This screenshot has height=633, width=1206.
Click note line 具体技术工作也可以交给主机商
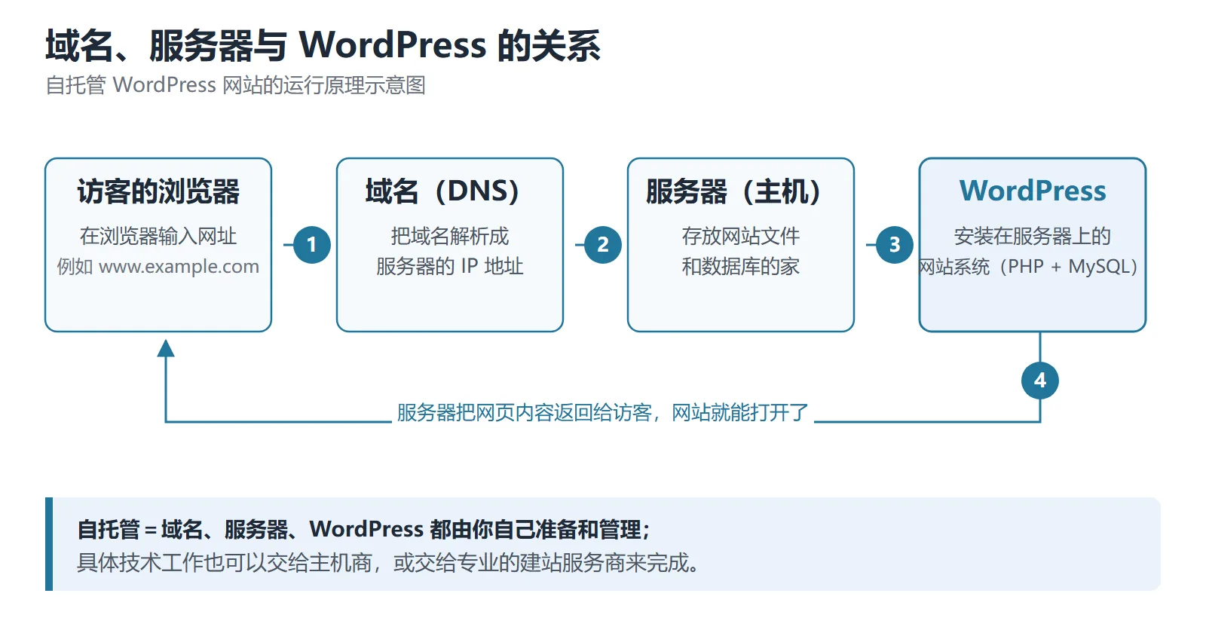387,562
